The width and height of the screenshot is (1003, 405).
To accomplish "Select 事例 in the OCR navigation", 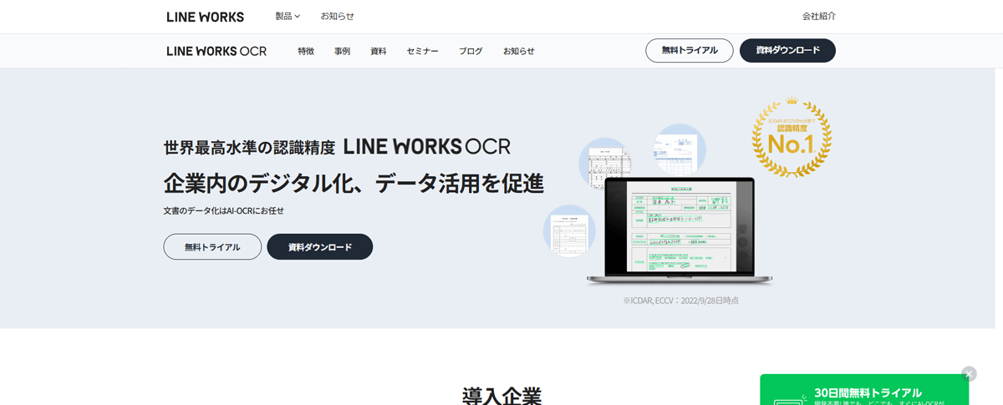I will (x=342, y=51).
